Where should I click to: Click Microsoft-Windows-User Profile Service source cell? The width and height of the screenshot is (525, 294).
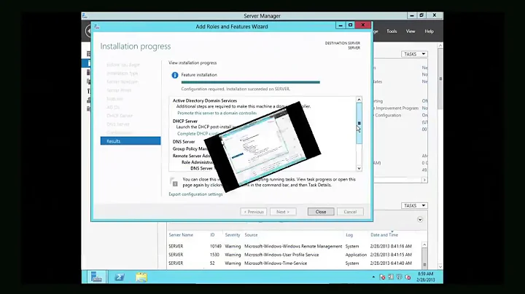tap(281, 255)
